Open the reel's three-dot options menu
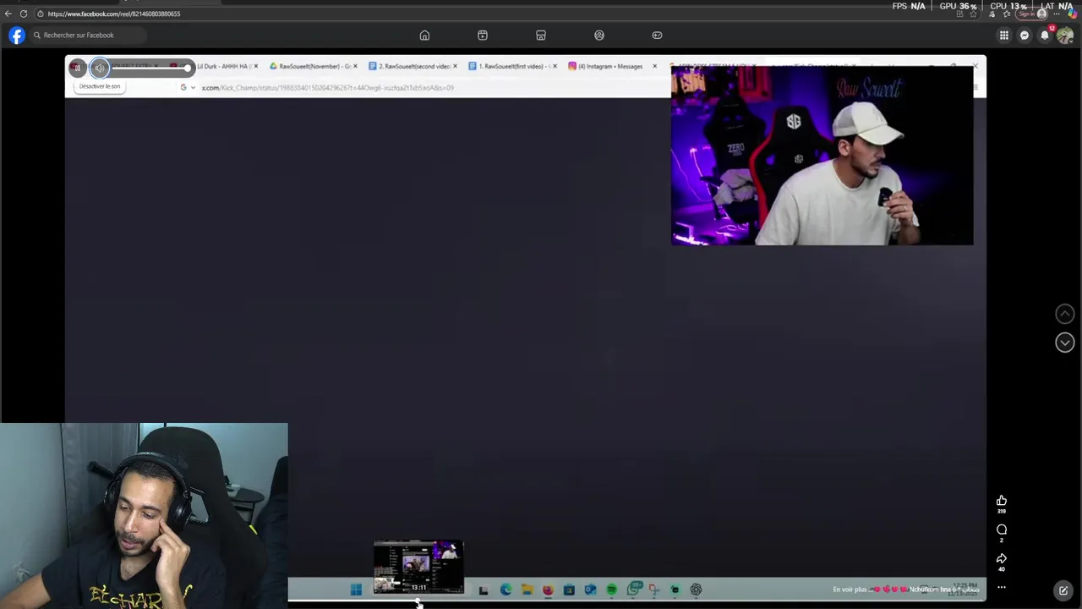 point(1002,588)
